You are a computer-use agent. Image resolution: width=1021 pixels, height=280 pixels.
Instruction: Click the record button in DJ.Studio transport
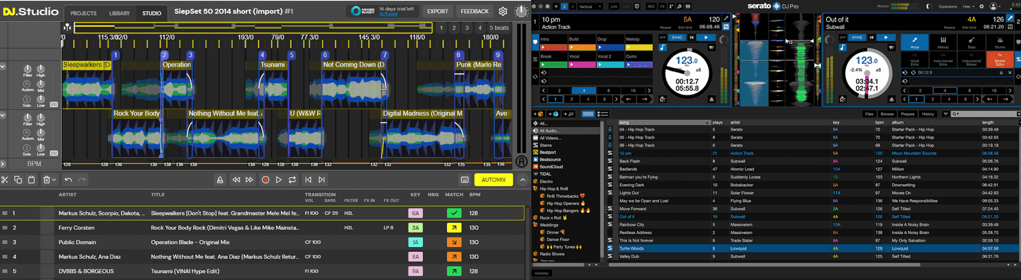coord(265,180)
